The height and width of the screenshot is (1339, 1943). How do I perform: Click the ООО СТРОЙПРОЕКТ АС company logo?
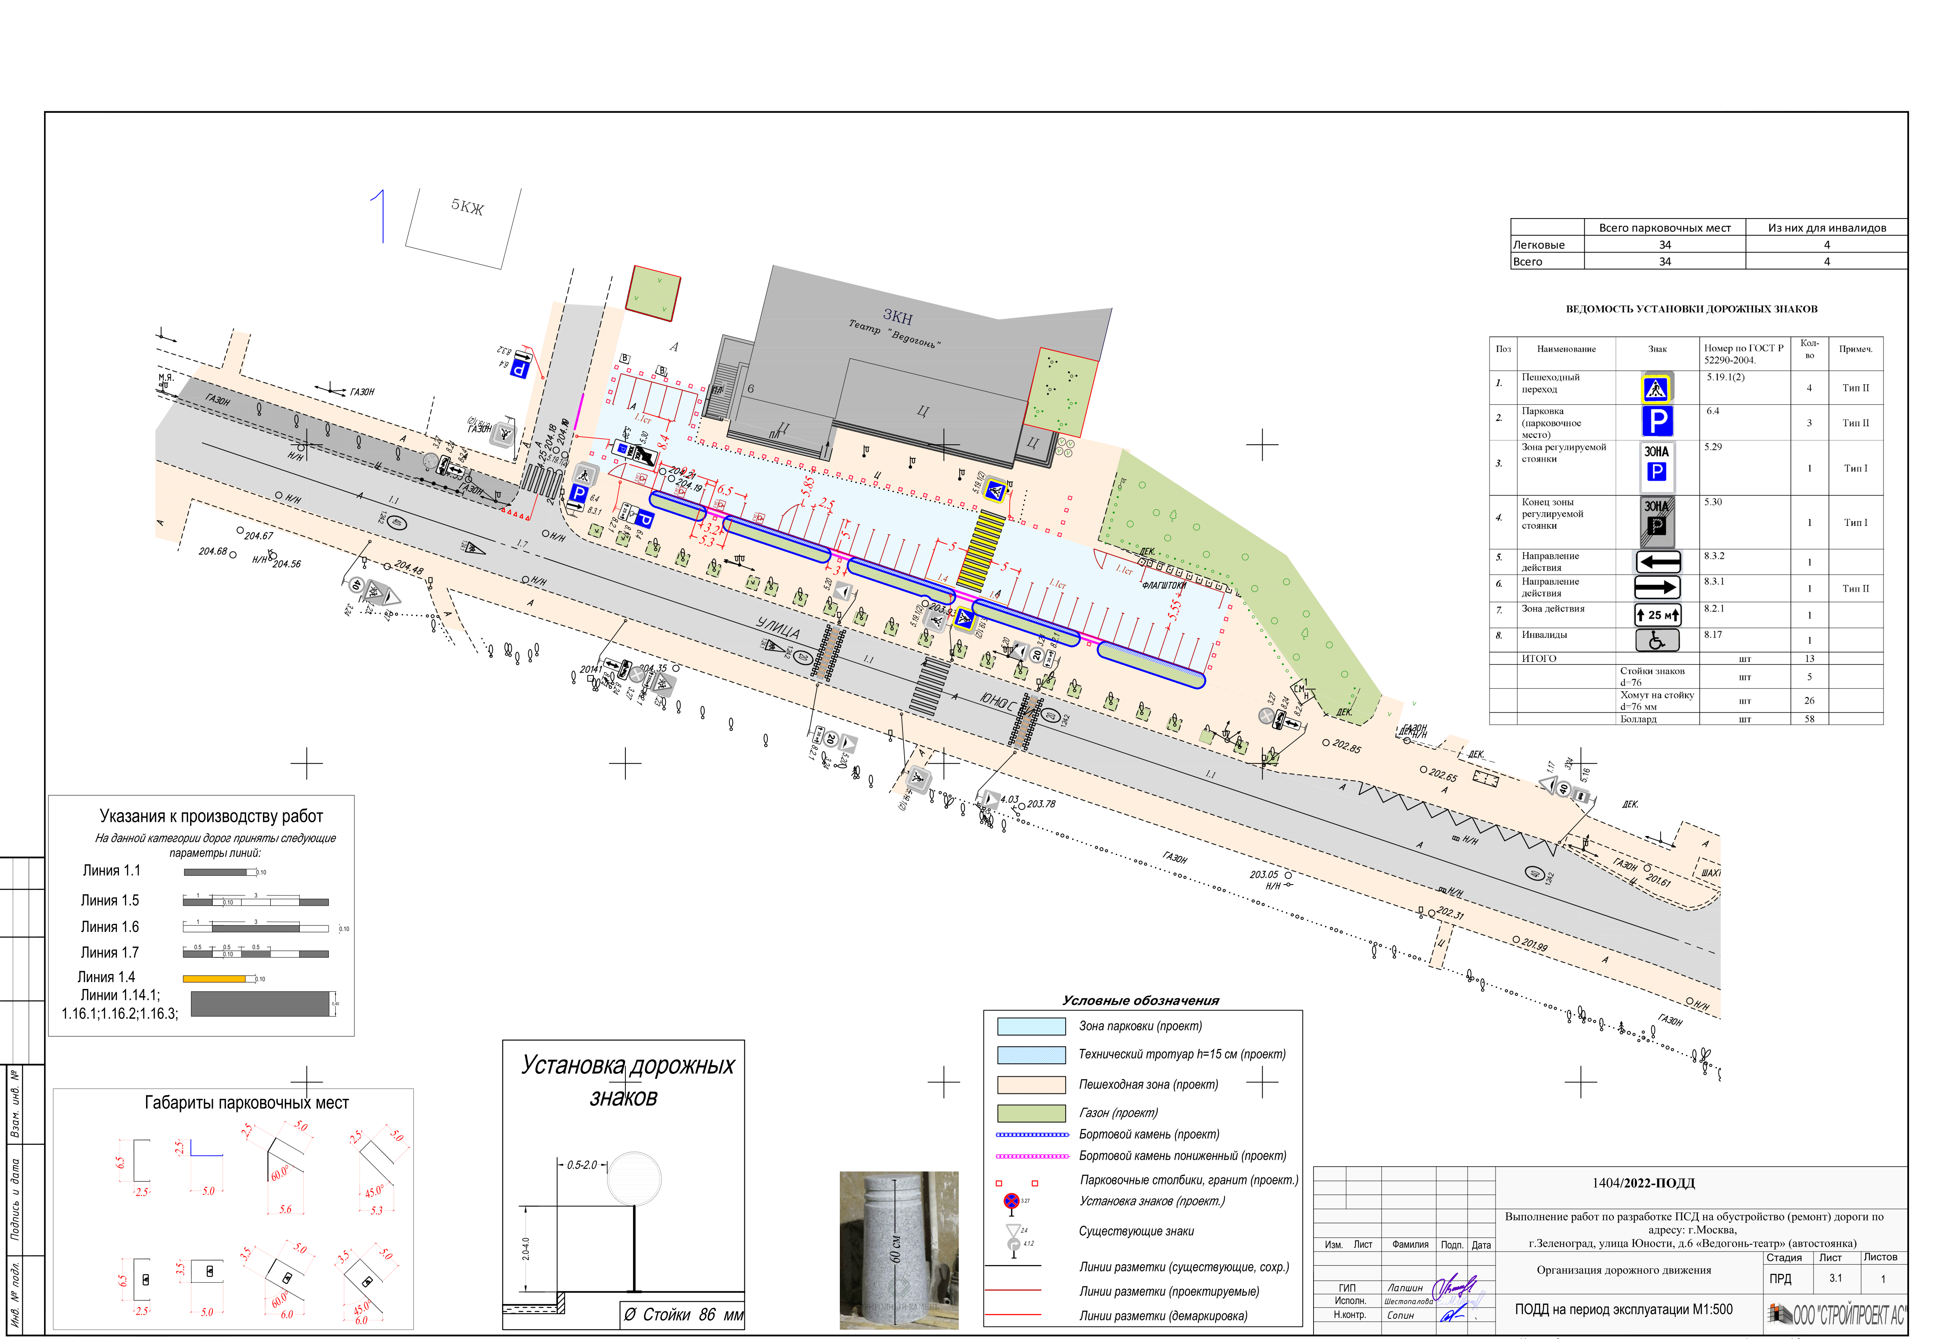[1837, 1313]
